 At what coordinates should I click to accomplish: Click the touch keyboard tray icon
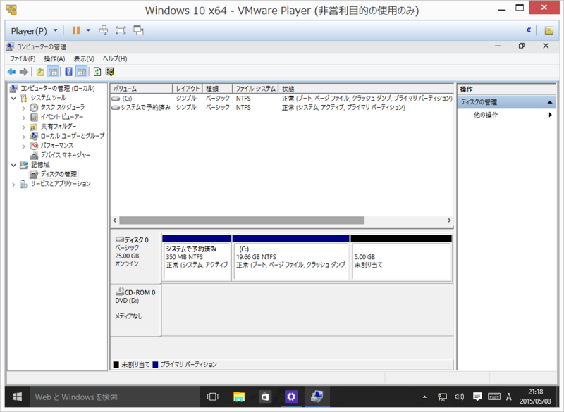(494, 397)
